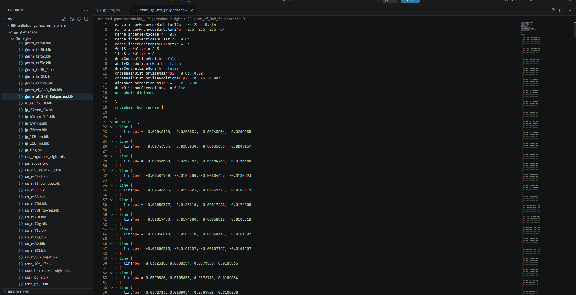Open jp_57mm.blk from the file tree

tap(47, 123)
